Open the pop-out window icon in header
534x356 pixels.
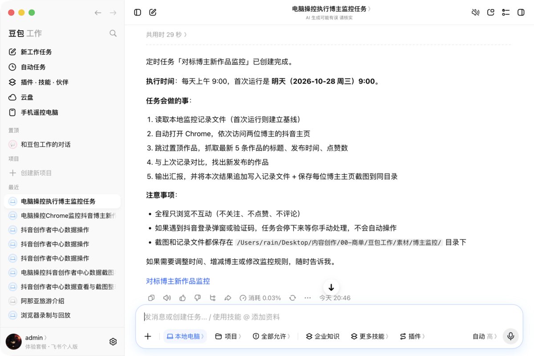tap(491, 12)
